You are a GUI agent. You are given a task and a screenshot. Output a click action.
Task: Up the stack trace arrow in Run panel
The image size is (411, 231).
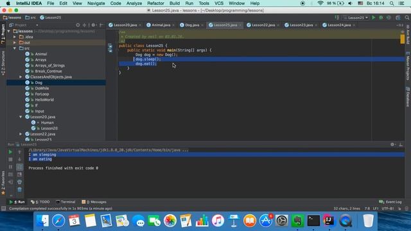click(x=19, y=152)
